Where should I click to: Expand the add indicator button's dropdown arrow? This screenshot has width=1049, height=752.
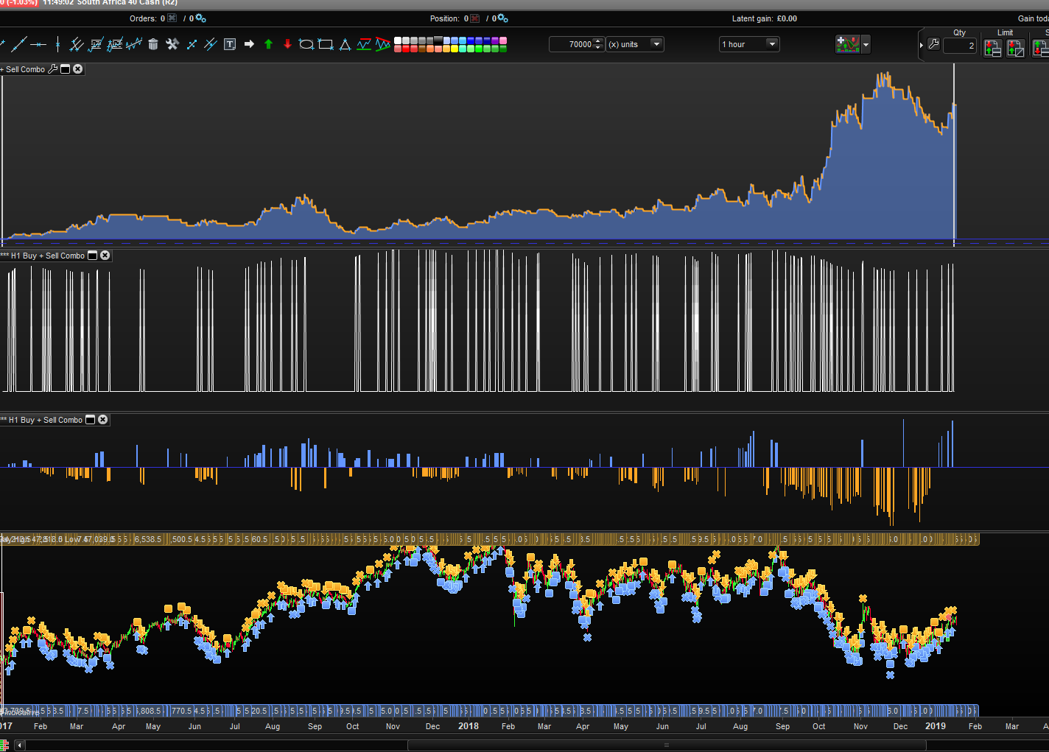pyautogui.click(x=866, y=45)
